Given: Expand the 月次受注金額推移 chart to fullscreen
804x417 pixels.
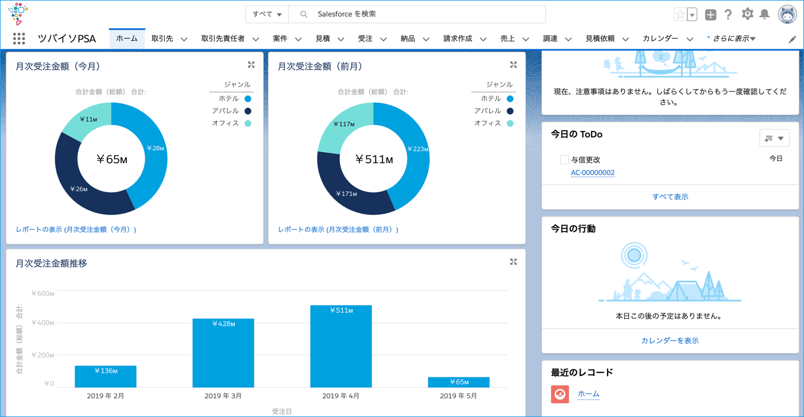Looking at the screenshot, I should [513, 262].
